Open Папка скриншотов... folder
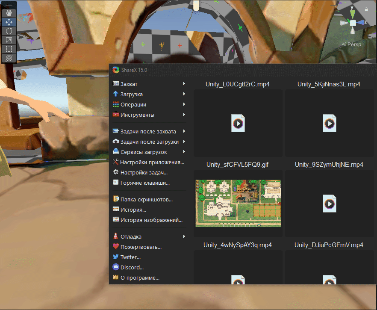Image resolution: width=377 pixels, height=310 pixels. [x=149, y=200]
